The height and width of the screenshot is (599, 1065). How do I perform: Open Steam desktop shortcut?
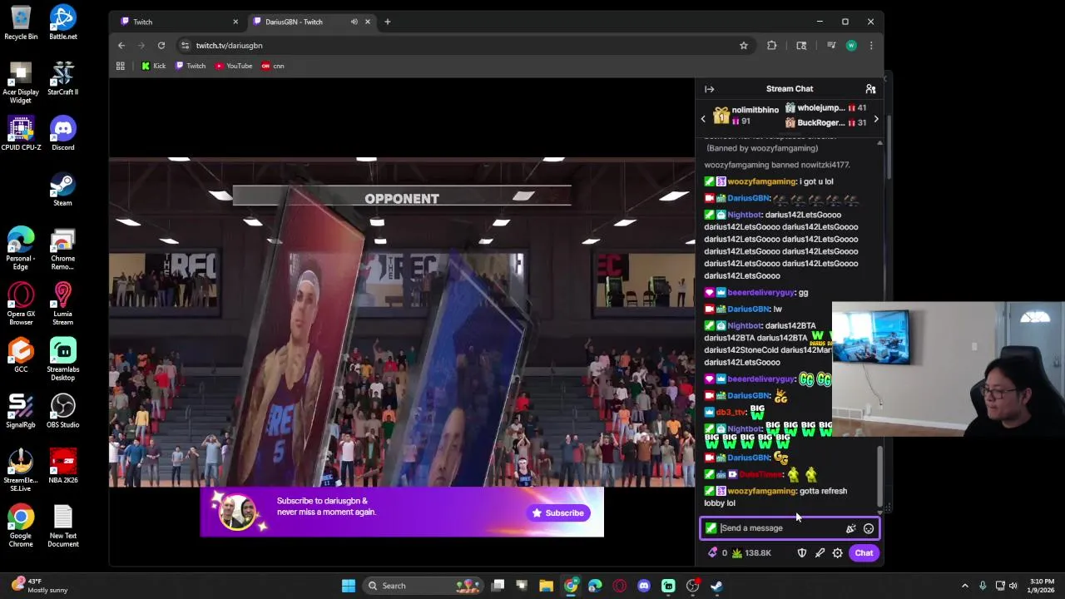[x=62, y=189]
